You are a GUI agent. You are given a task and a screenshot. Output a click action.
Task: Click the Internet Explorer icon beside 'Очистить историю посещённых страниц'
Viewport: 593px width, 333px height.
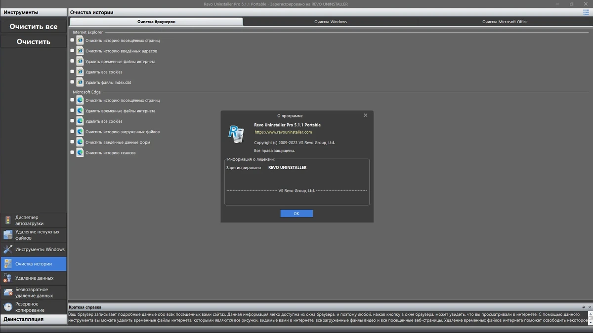[80, 40]
